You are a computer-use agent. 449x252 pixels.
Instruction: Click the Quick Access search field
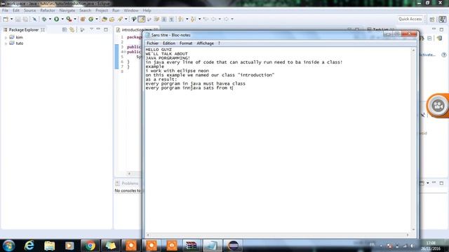click(410, 19)
